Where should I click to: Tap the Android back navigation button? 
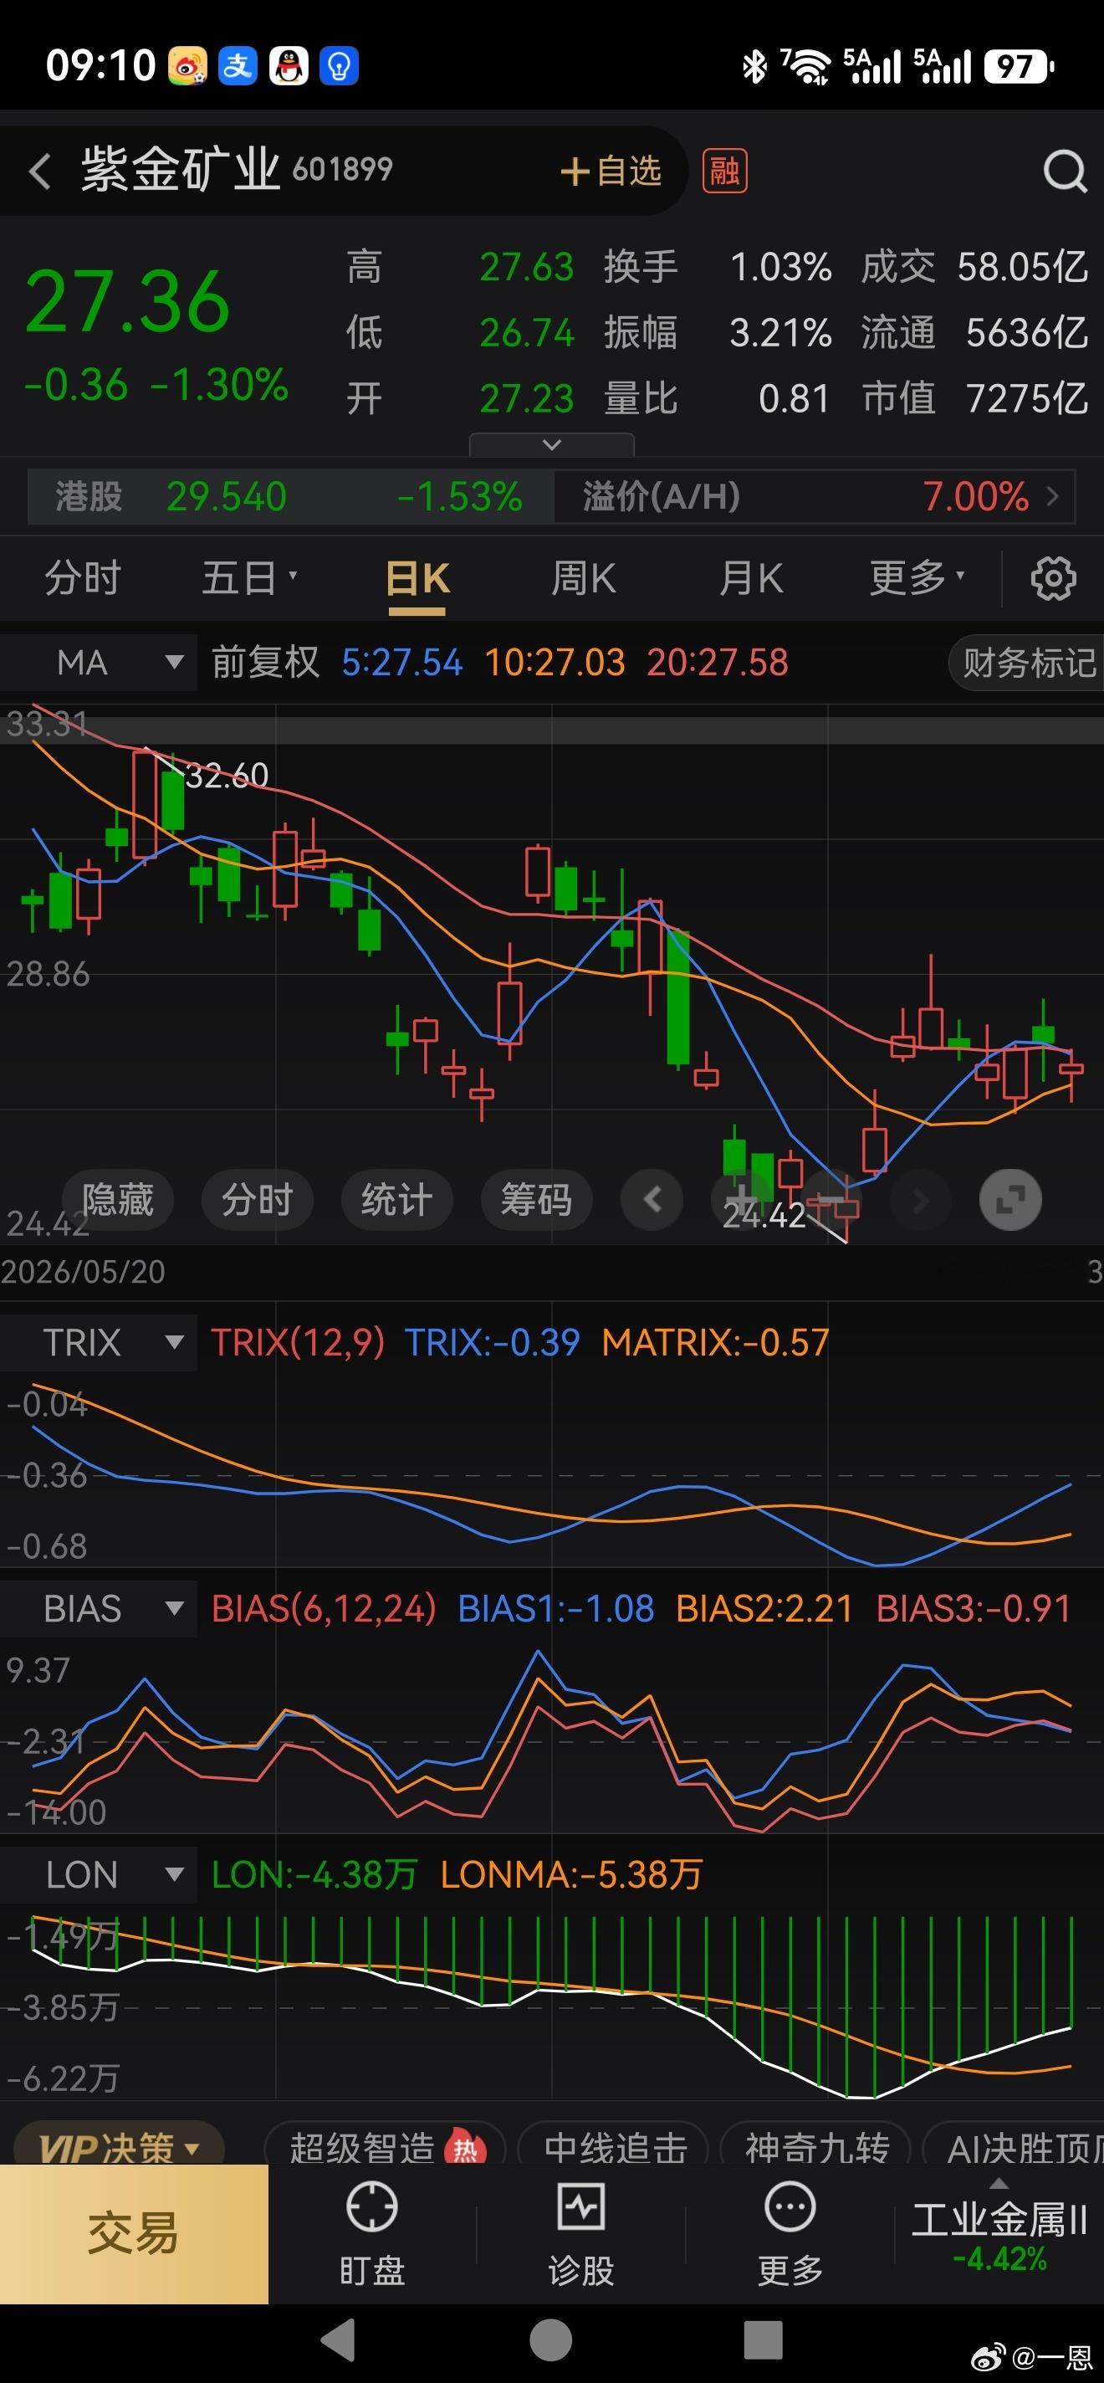coord(339,2340)
